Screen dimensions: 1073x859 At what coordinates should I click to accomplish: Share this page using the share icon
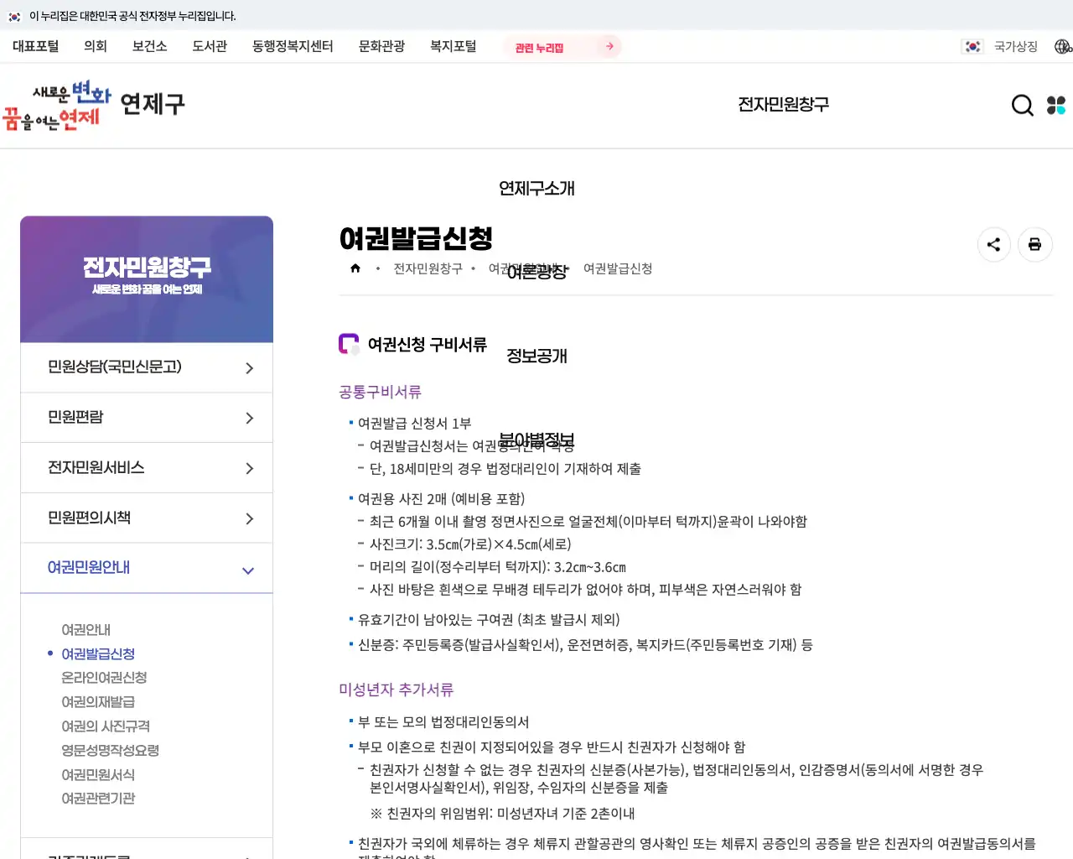(994, 244)
